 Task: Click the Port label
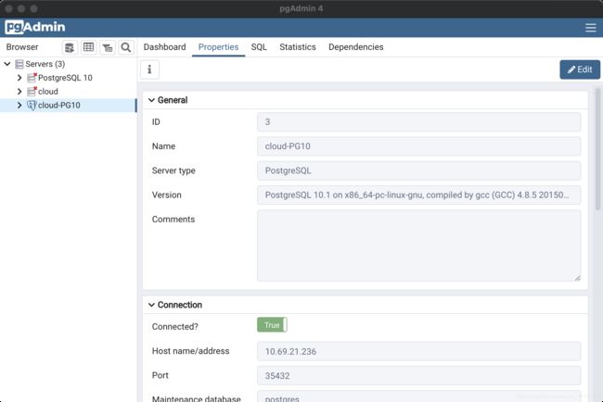(x=160, y=375)
